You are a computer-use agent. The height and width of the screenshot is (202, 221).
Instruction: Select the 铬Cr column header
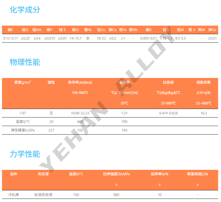point(75,30)
